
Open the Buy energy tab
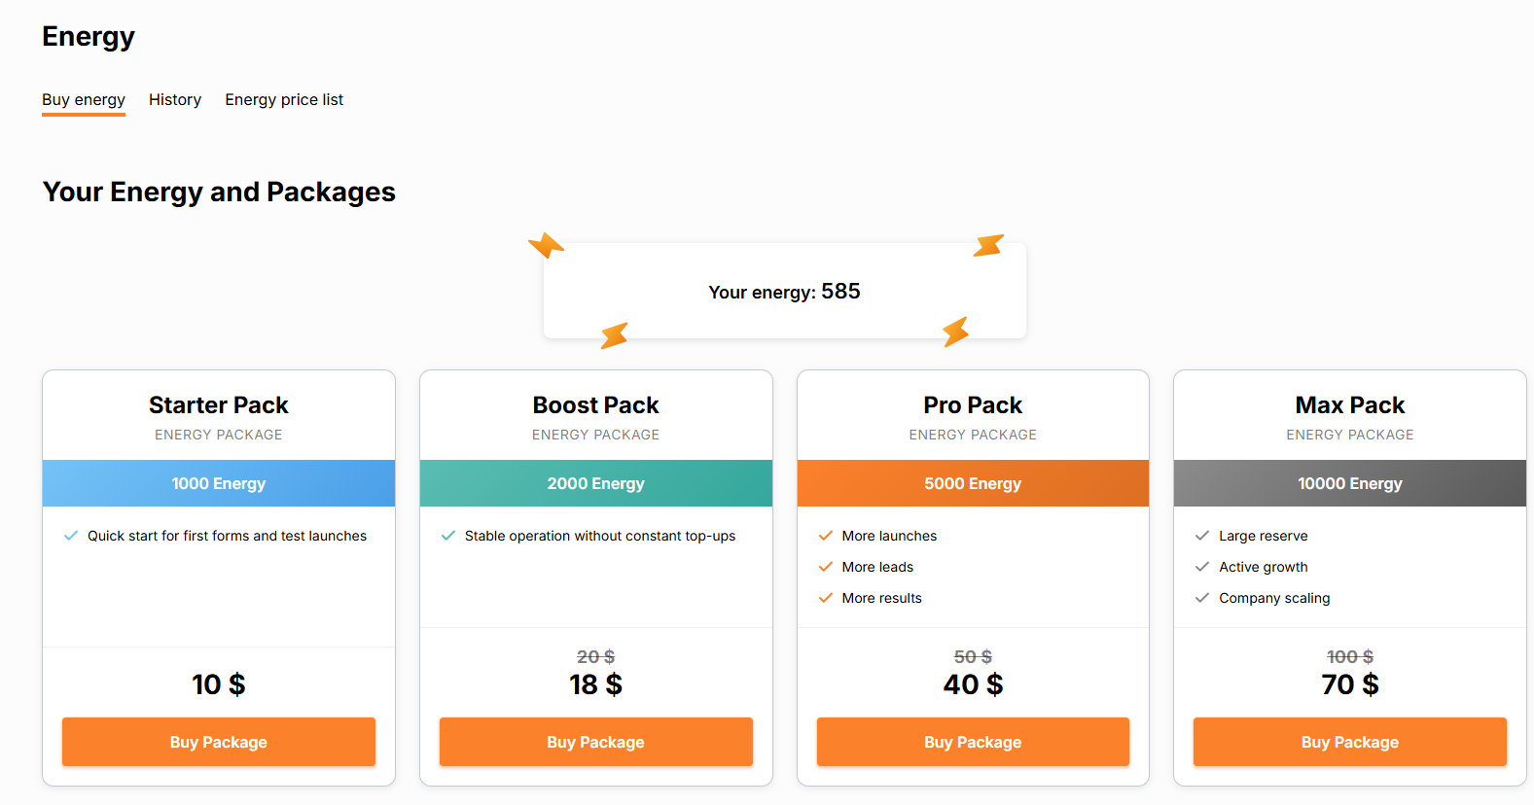84,100
